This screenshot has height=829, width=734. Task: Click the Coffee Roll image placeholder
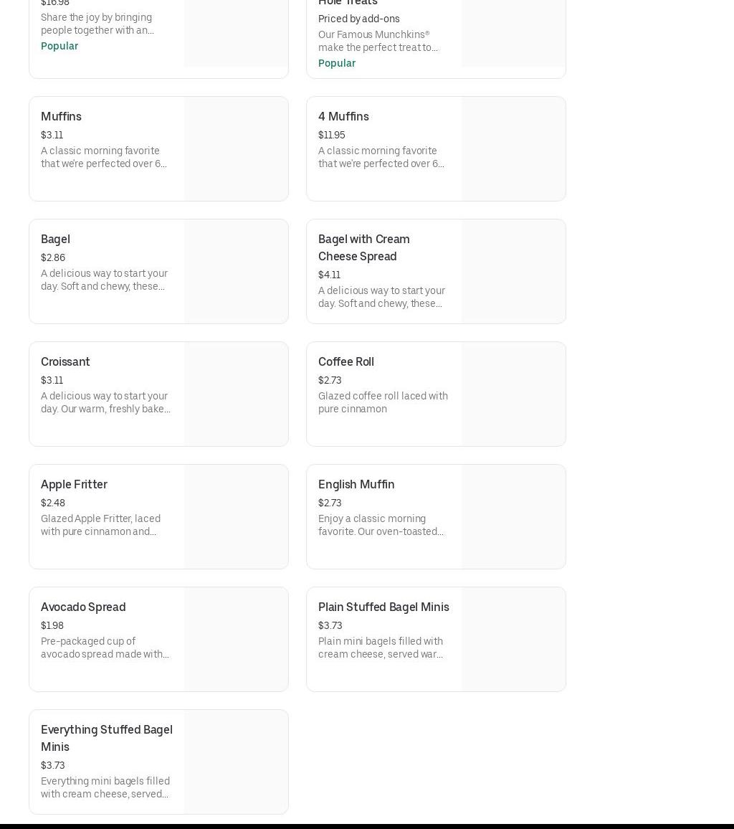(513, 394)
